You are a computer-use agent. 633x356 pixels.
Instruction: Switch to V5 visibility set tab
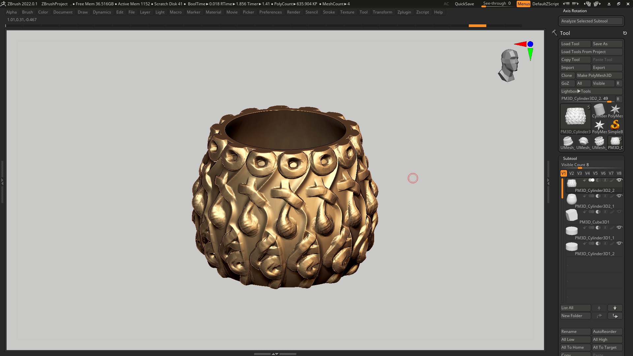click(595, 173)
